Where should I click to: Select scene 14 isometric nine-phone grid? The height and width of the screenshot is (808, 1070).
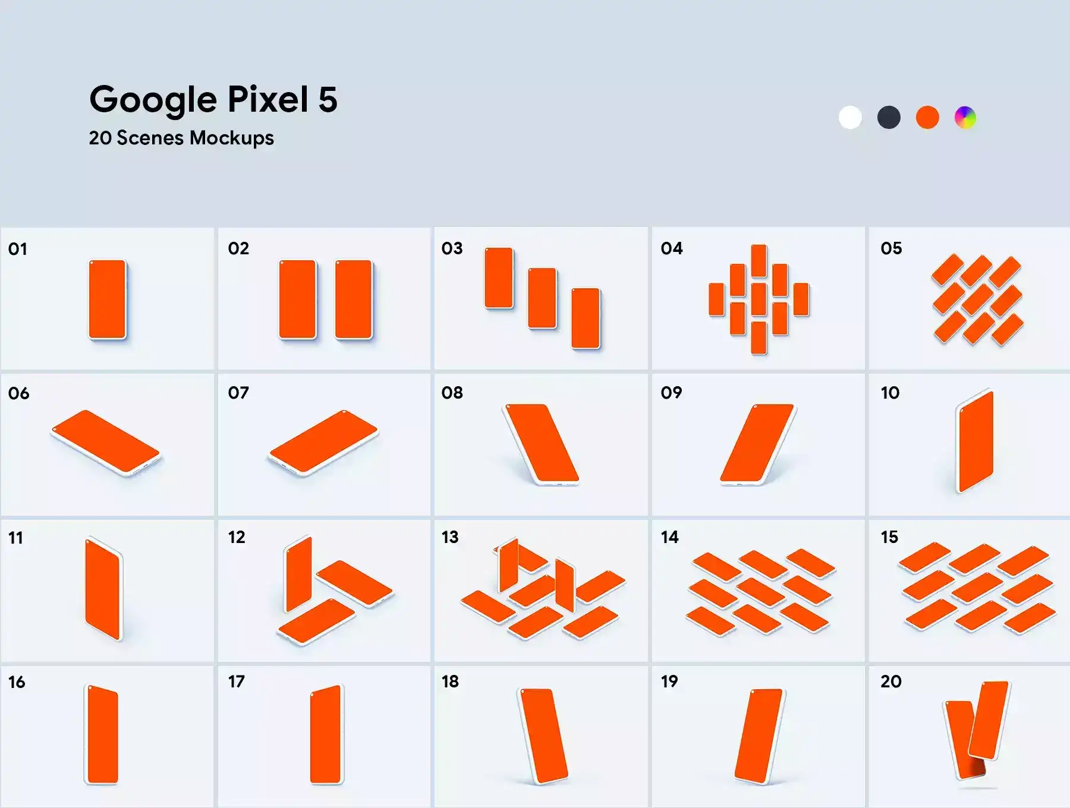tap(760, 591)
